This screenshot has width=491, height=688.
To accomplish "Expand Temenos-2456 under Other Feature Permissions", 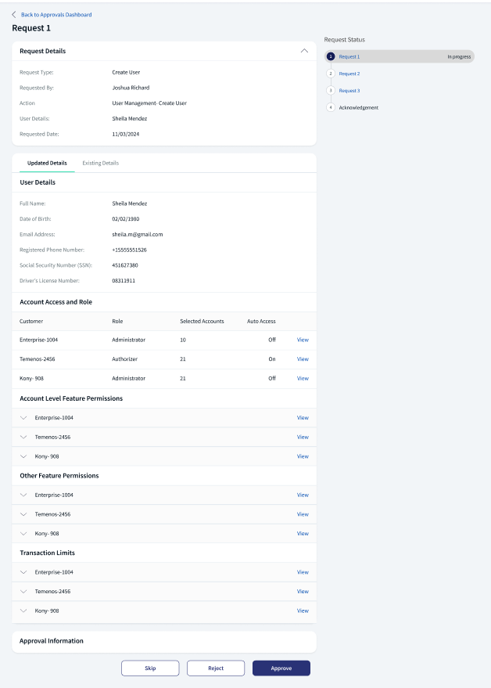I will pyautogui.click(x=23, y=514).
